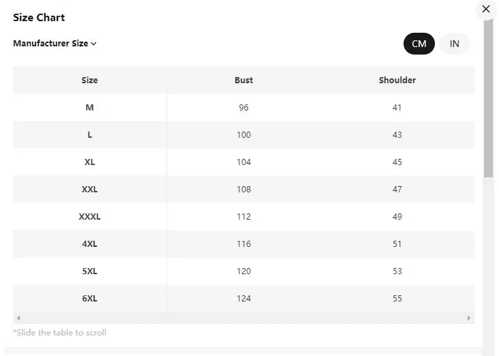Click the Shoulder column header
This screenshot has height=356, width=499.
point(397,80)
